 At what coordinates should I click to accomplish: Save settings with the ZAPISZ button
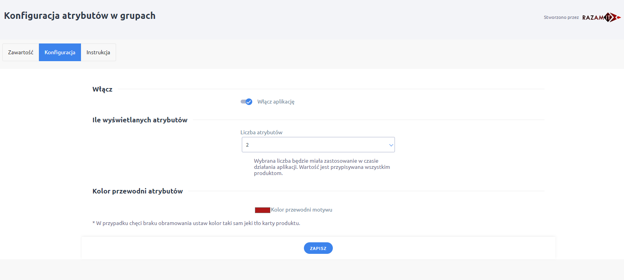pos(318,248)
